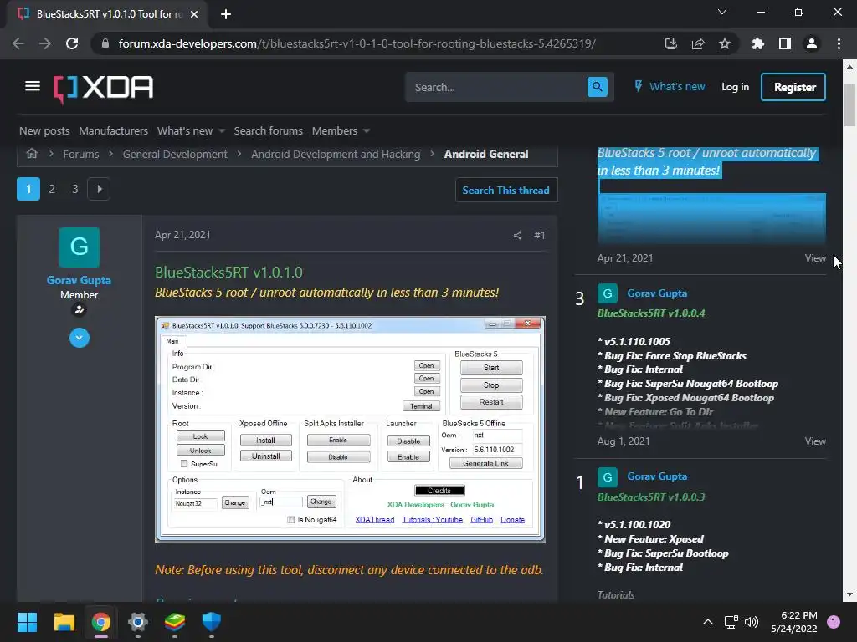
Task: Click the BlueStacks5RT tool screenshot image
Action: point(350,429)
